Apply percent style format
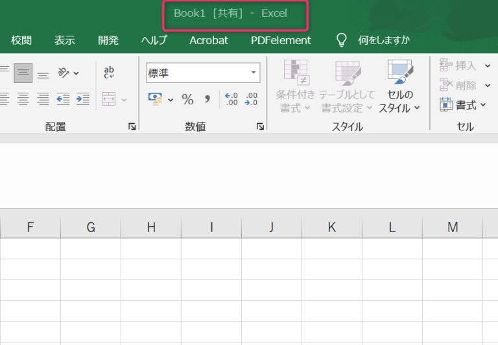Image resolution: width=498 pixels, height=345 pixels. pyautogui.click(x=187, y=99)
